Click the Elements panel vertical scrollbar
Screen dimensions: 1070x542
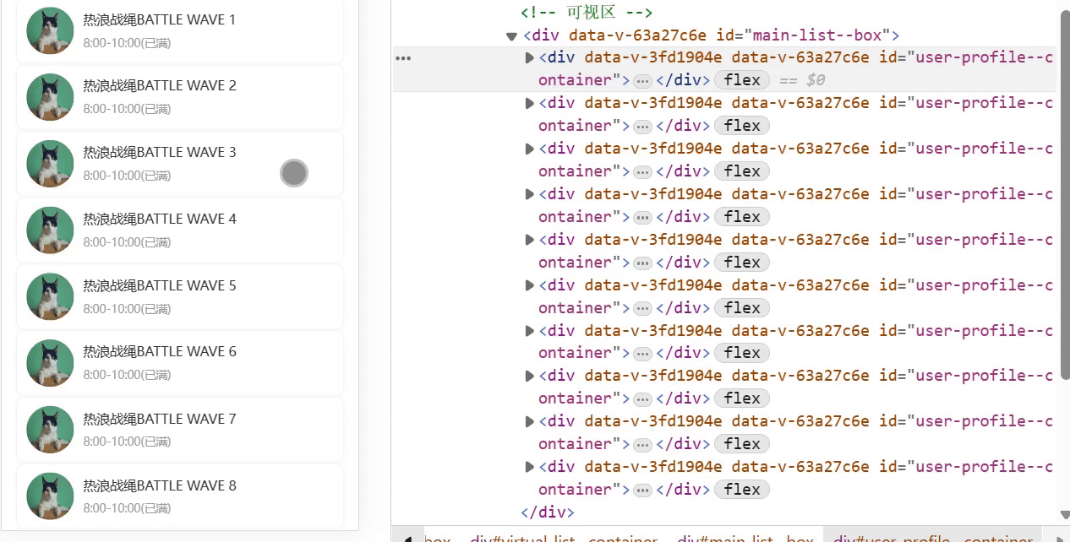(1064, 194)
